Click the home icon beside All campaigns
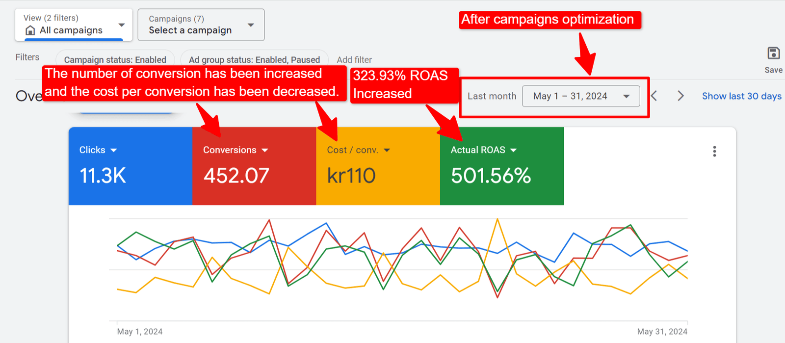The height and width of the screenshot is (343, 785). 30,30
